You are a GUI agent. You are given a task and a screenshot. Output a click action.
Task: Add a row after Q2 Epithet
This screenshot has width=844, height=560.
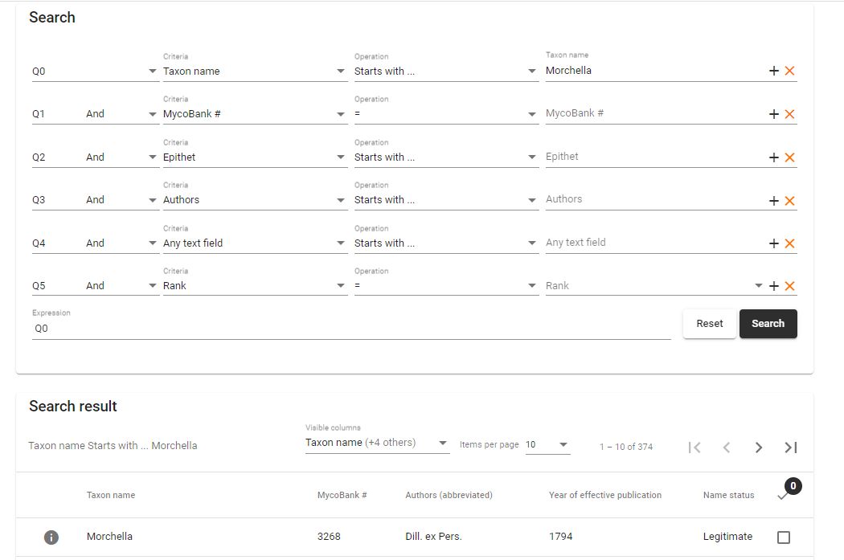pyautogui.click(x=774, y=157)
